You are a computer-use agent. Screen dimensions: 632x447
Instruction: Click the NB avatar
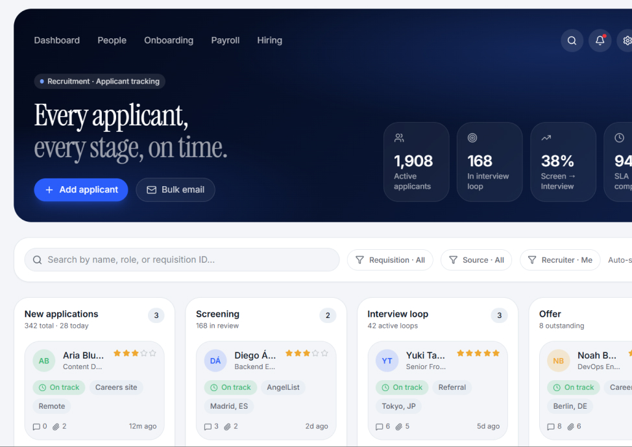[558, 361]
